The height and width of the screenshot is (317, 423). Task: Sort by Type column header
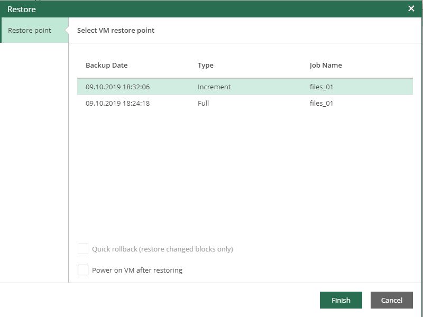point(206,65)
